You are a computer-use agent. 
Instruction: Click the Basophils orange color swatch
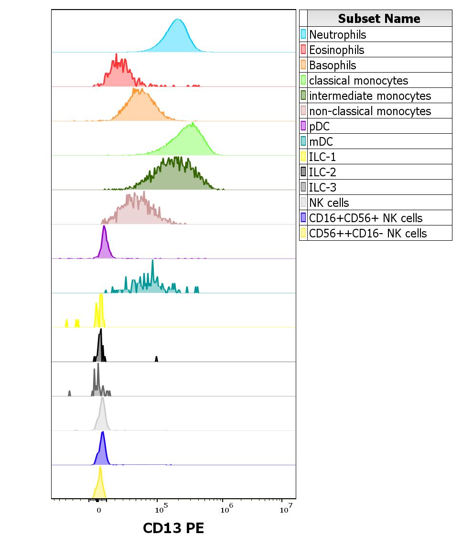tap(303, 65)
